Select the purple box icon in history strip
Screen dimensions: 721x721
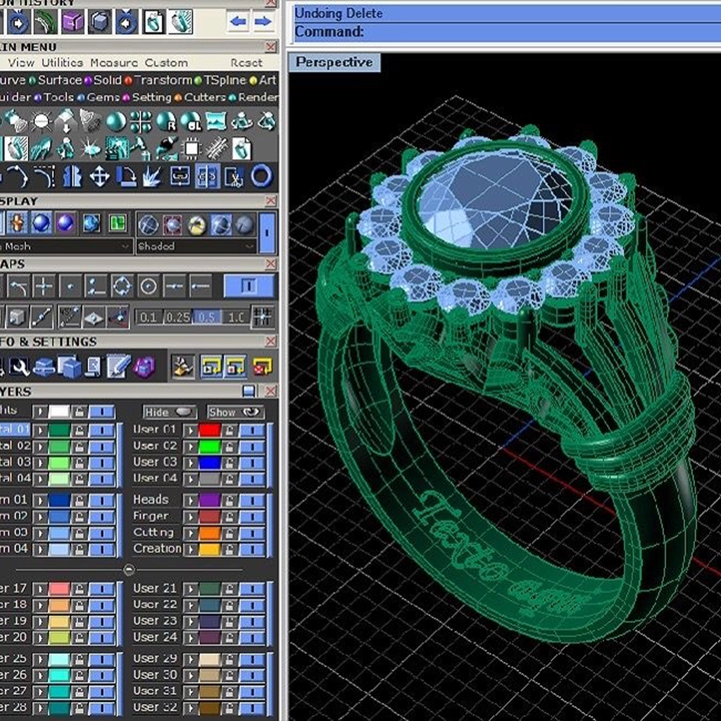pyautogui.click(x=73, y=22)
